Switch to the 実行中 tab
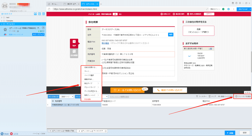Image resolution: width=252 pixels, height=136 pixels. tap(71, 4)
